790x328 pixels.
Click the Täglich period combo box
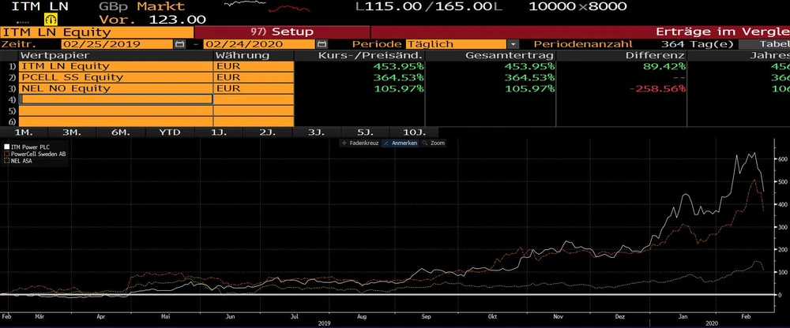coord(456,45)
